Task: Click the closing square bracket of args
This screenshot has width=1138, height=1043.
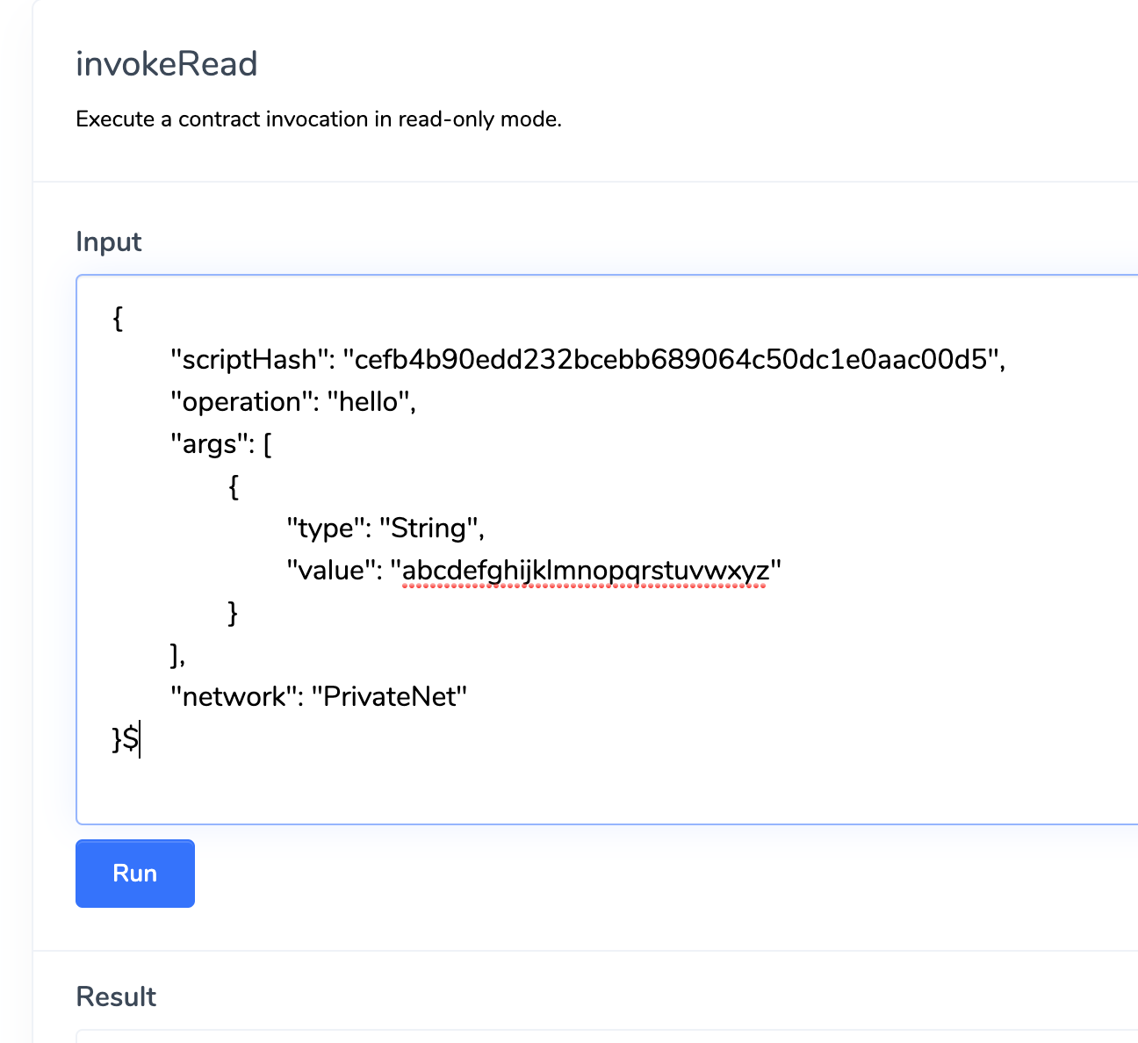Action: (x=175, y=654)
